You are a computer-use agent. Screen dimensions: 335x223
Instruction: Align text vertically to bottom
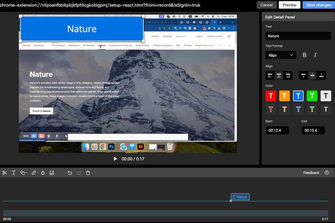pyautogui.click(x=321, y=76)
